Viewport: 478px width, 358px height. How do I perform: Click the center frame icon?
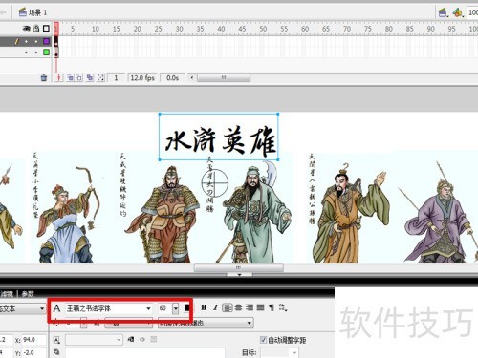(x=58, y=78)
